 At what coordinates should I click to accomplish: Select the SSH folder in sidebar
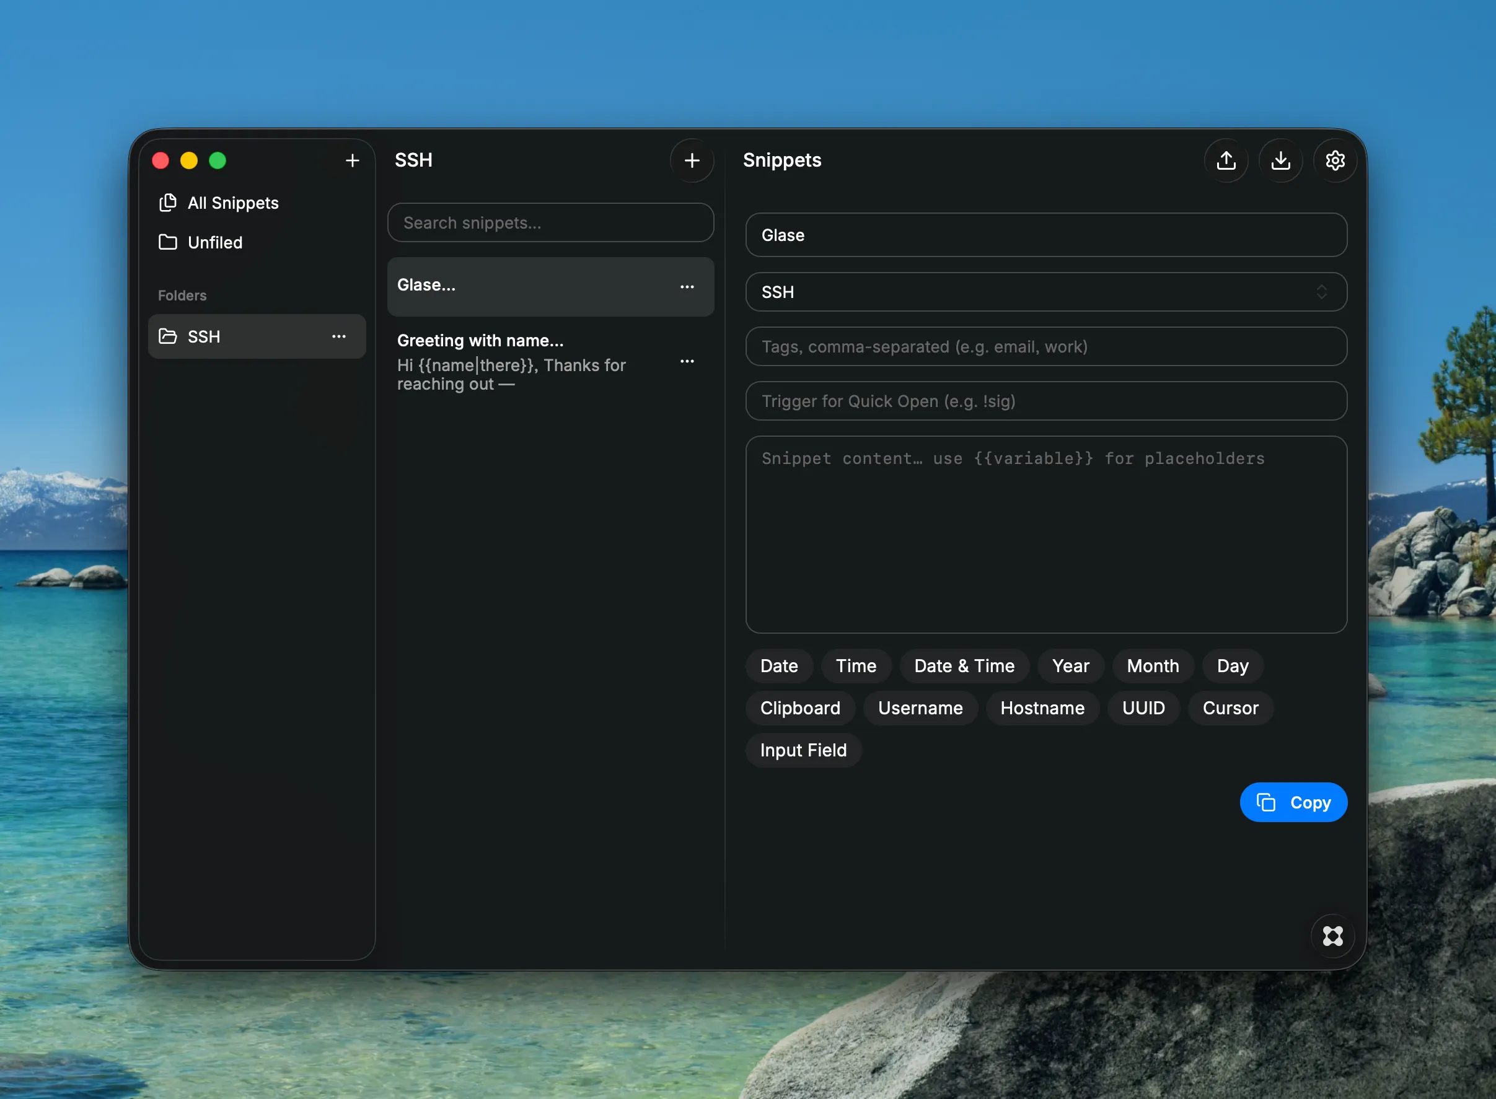coord(257,336)
